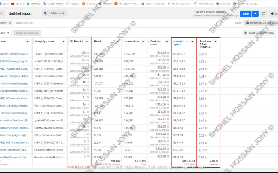Image resolution: width=278 pixels, height=173 pixels.
Task: Click the icon beside cost $46.14
Action: [168, 53]
